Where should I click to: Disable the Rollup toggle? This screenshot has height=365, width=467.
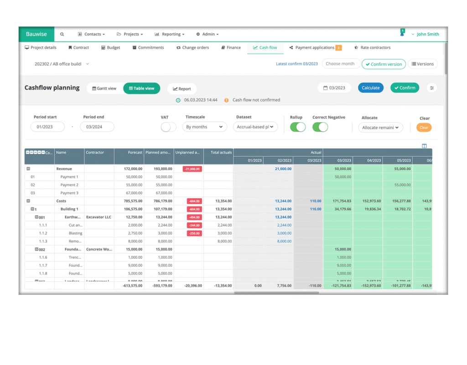298,127
